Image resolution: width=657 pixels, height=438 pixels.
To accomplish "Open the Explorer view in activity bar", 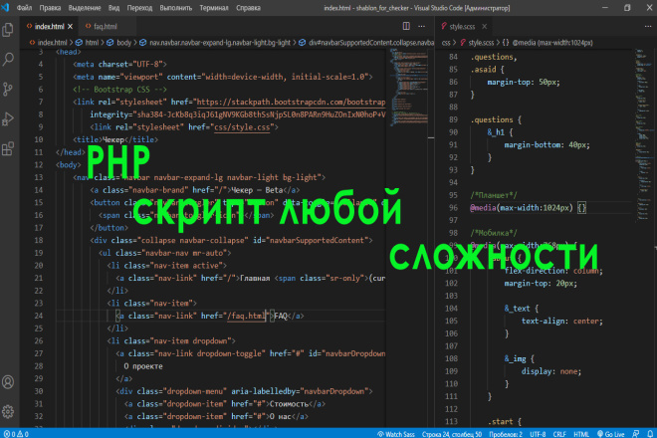I will pyautogui.click(x=8, y=30).
